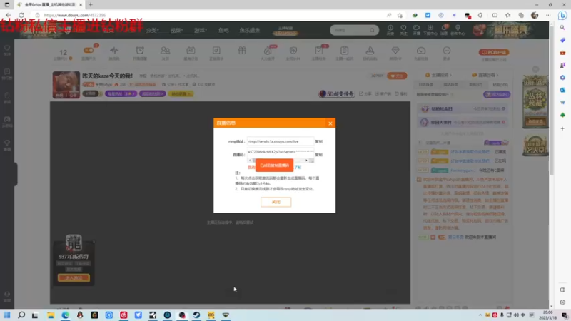This screenshot has width=571, height=321.
Task: Open the 分类 dropdown in site navigation
Action: pyautogui.click(x=153, y=30)
